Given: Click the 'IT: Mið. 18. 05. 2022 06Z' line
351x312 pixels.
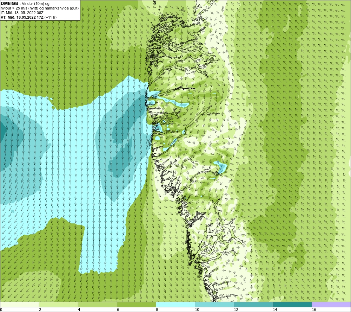Looking at the screenshot, I should click(22, 13).
